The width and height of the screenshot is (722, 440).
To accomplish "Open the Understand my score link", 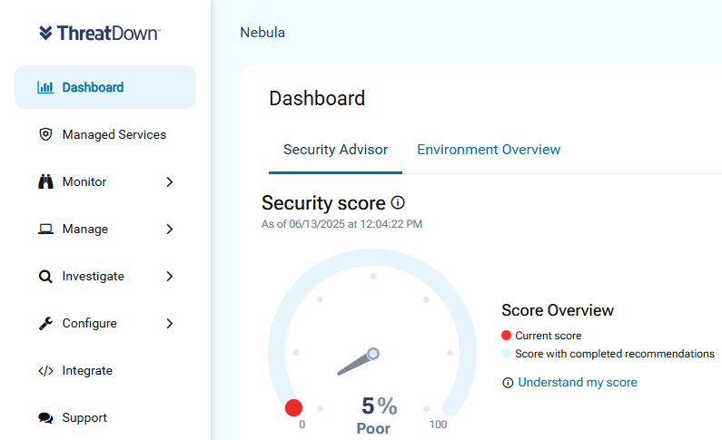I will 578,383.
